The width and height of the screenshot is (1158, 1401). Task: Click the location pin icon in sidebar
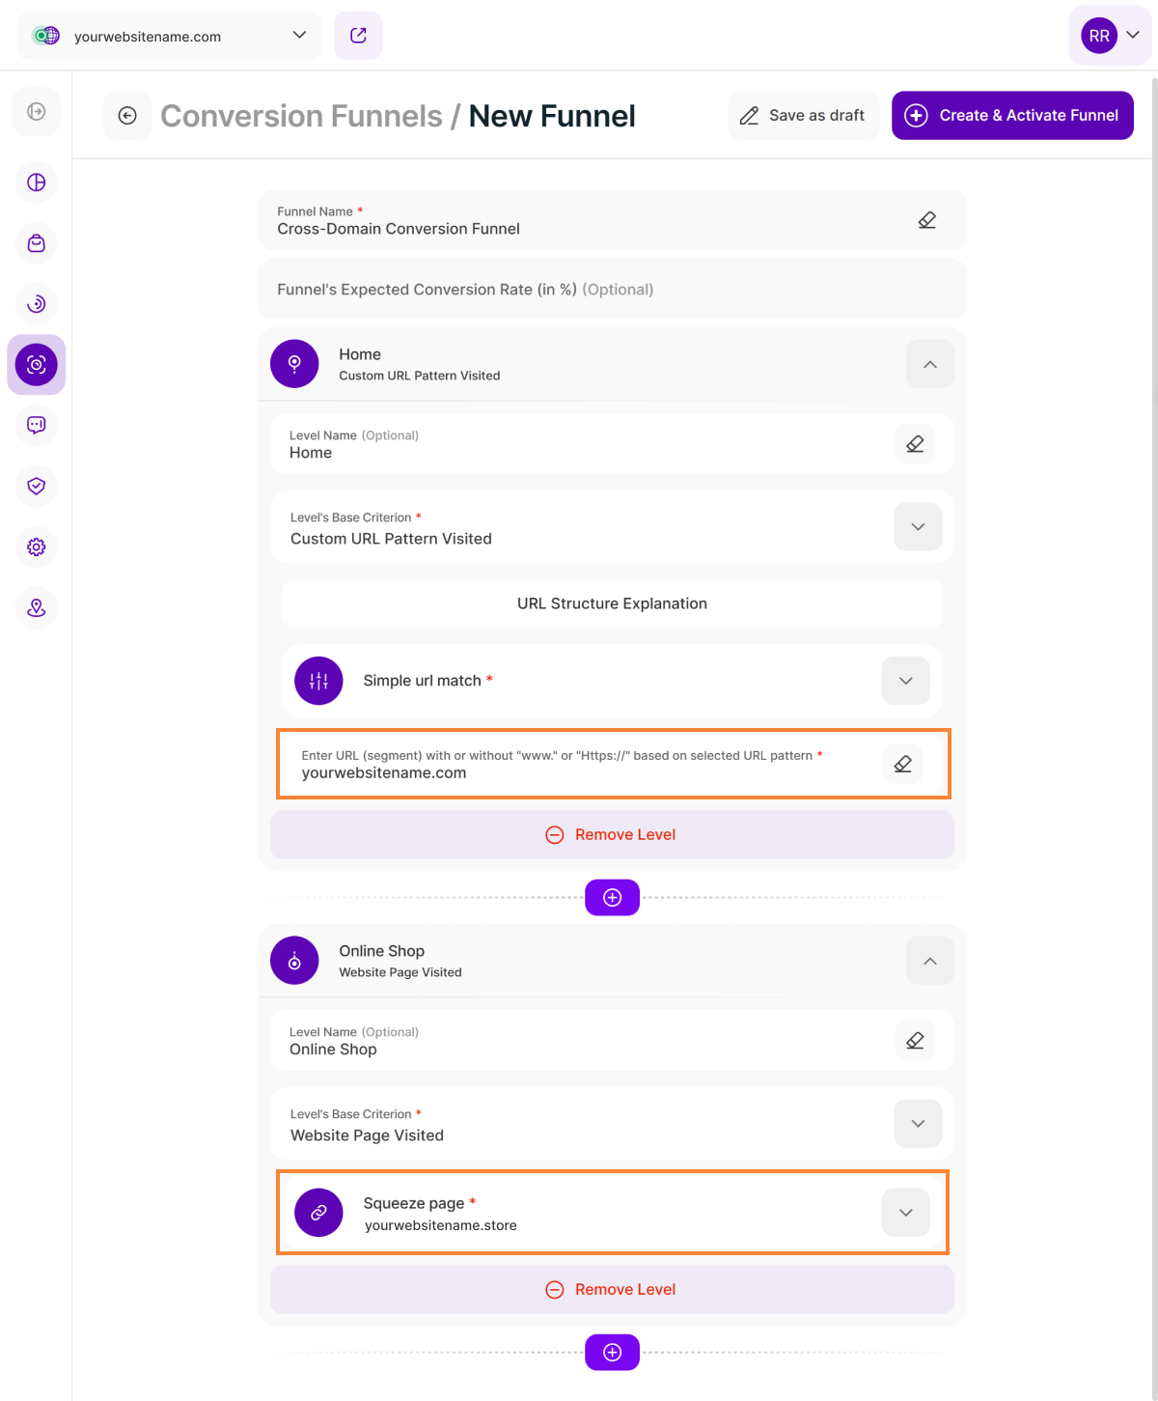pyautogui.click(x=36, y=608)
